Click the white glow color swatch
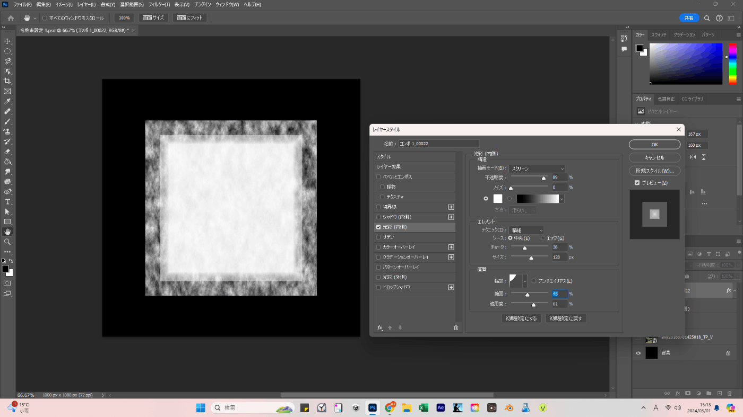Screen dimensions: 743x417 [x=498, y=199]
